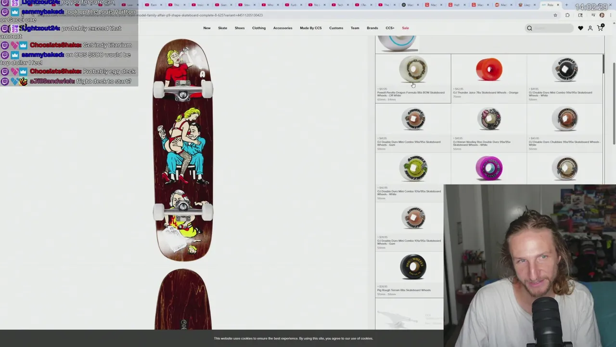This screenshot has width=616, height=347.
Task: Open the Clothing menu
Action: (x=259, y=28)
